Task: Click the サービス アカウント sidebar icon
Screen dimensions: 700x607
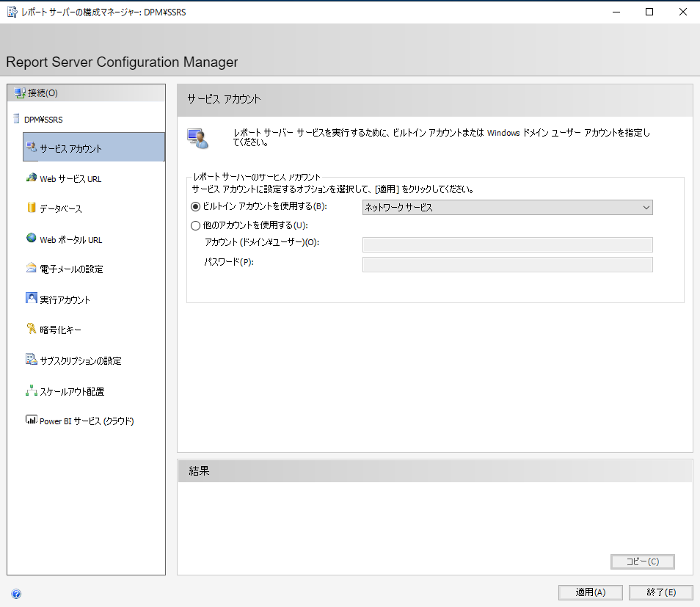Action: point(32,147)
